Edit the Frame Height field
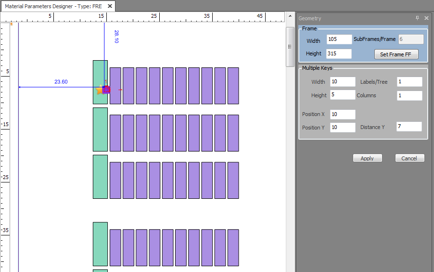 339,54
